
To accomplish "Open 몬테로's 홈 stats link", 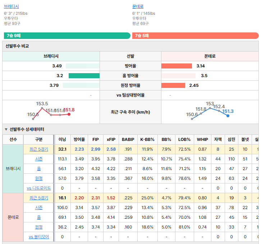I will click(x=39, y=217).
